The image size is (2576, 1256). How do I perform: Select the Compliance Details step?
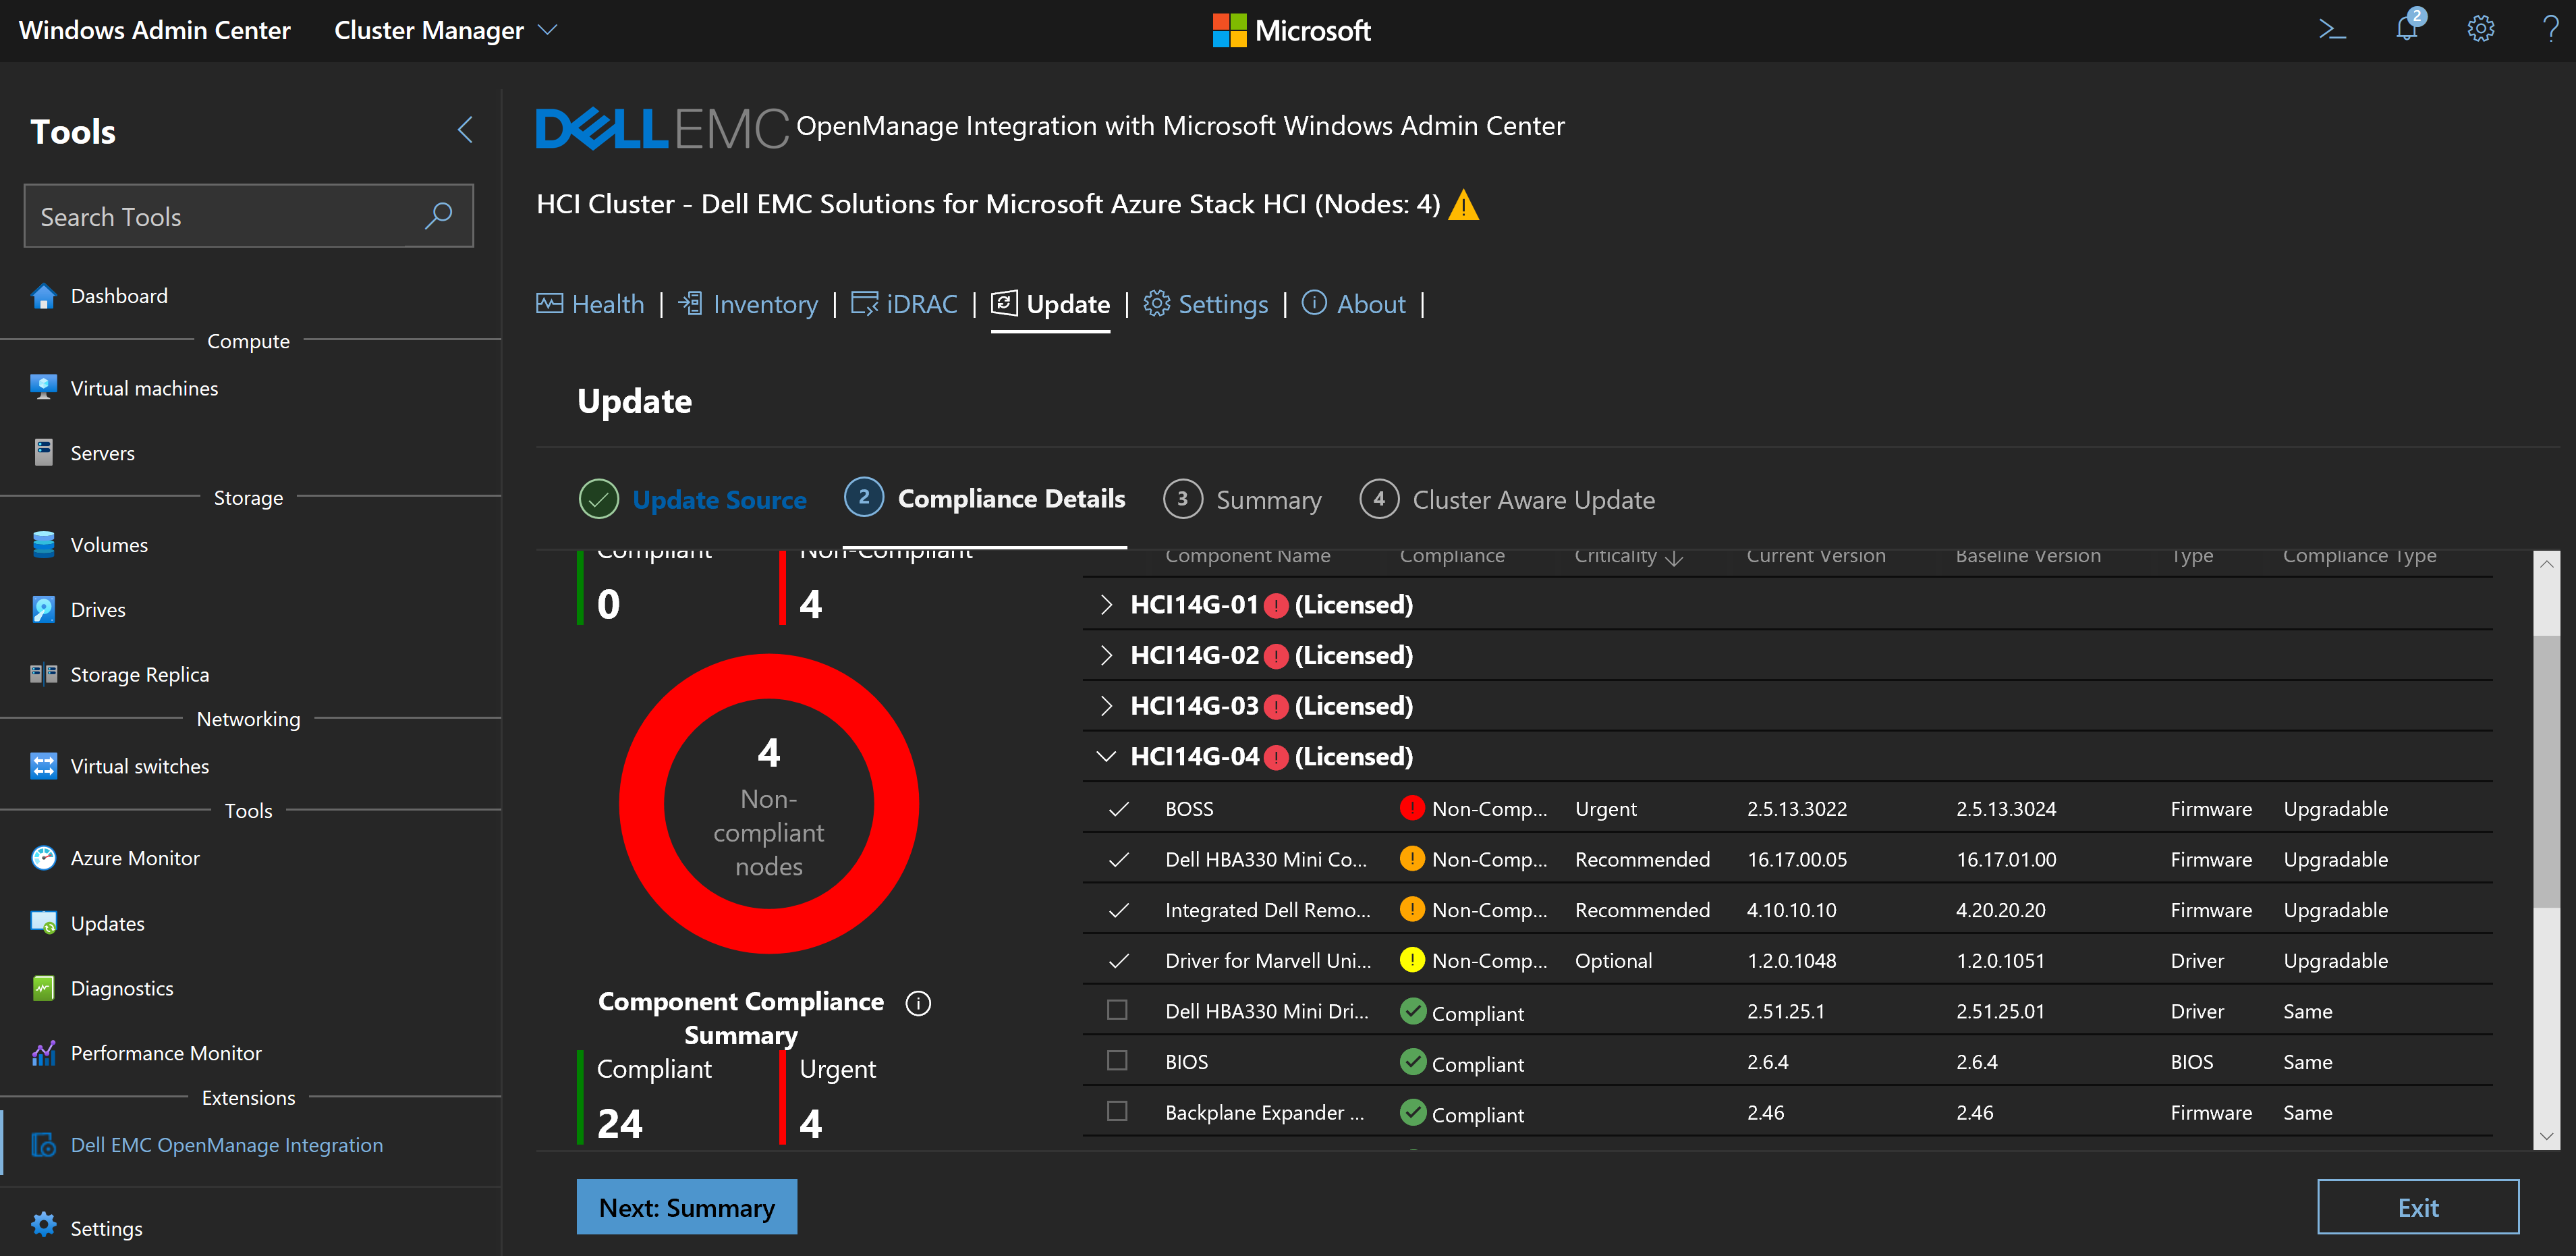coord(985,499)
